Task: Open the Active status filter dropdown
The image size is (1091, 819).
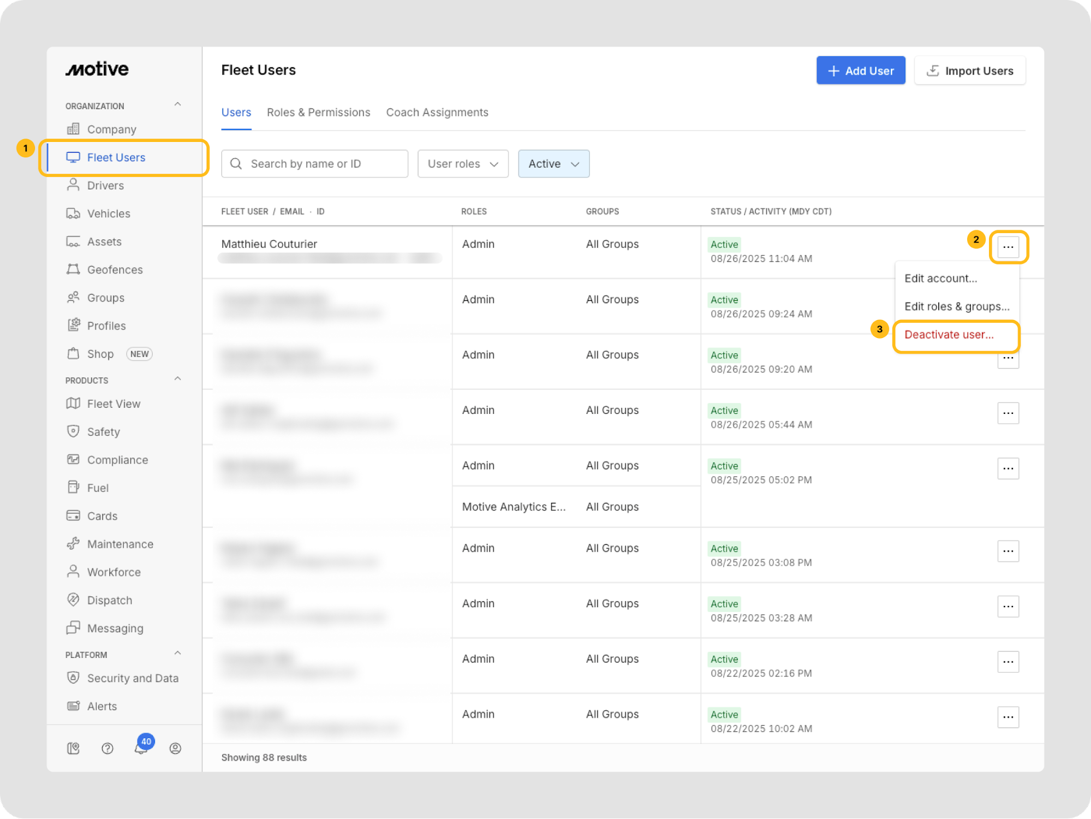Action: (553, 164)
